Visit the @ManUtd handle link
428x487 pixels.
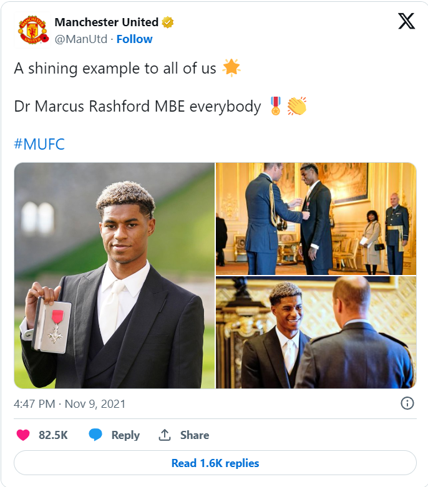tap(80, 39)
